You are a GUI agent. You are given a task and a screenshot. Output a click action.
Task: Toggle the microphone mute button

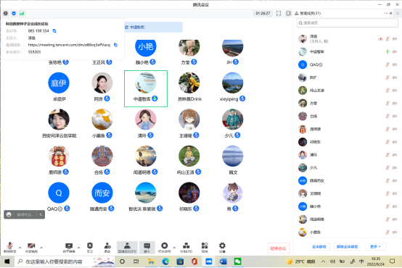click(x=9, y=247)
